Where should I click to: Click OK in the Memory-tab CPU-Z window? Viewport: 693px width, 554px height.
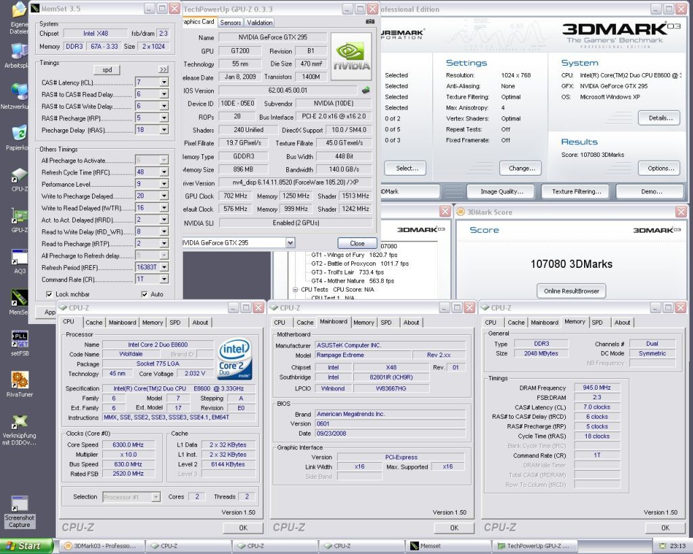point(665,528)
